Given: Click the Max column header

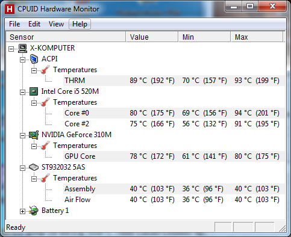Looking at the screenshot, I should [257, 37].
